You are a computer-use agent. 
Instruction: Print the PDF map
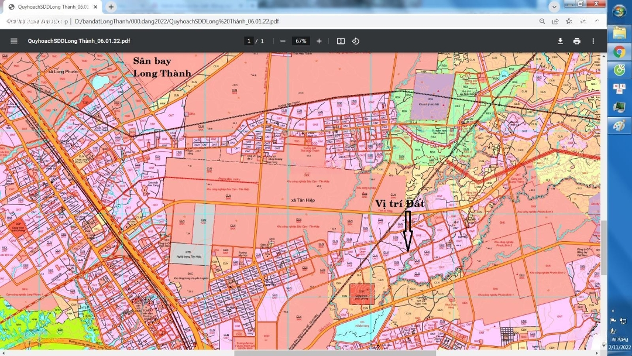point(576,41)
